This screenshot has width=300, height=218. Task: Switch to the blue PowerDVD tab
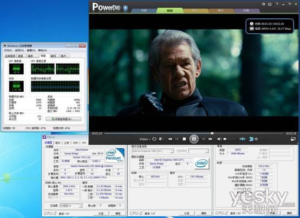coord(144,10)
